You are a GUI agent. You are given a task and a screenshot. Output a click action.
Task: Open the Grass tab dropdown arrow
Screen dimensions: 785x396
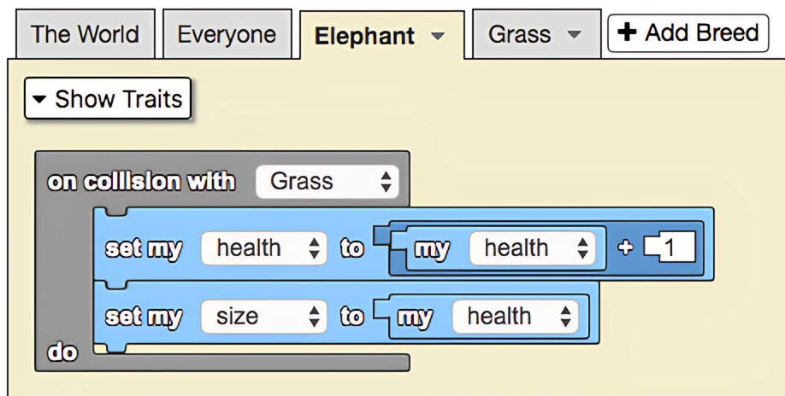(573, 36)
